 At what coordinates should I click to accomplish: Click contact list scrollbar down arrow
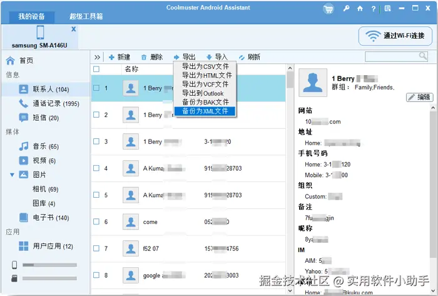(290, 291)
